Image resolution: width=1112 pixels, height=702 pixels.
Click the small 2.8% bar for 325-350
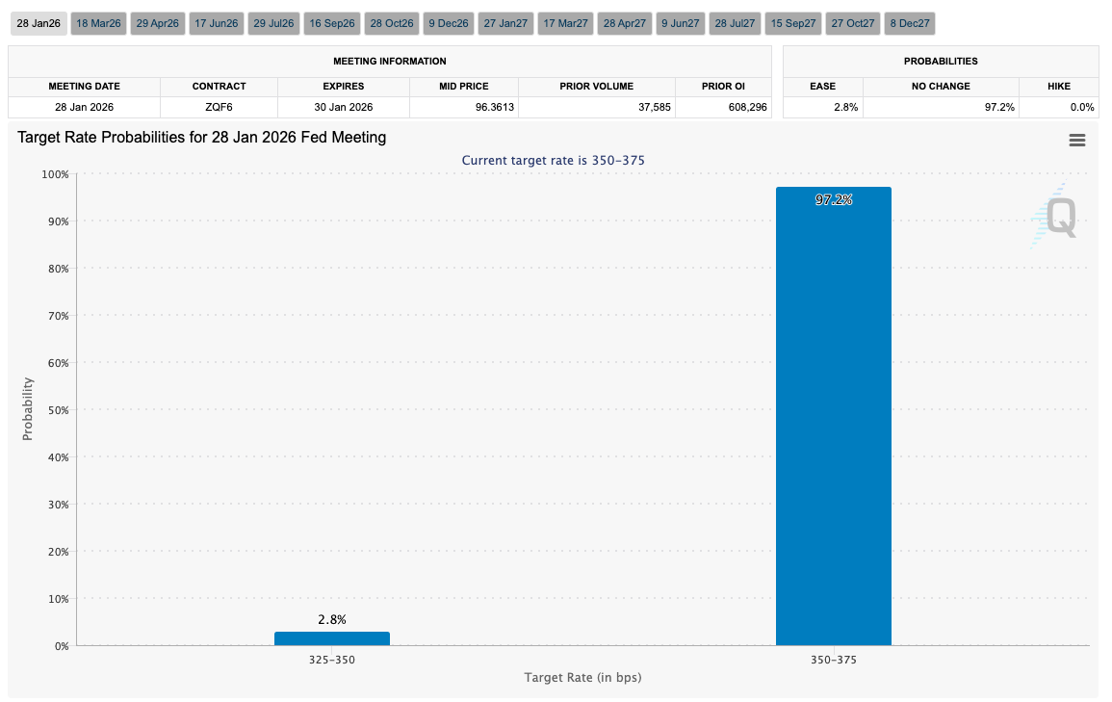(x=331, y=638)
